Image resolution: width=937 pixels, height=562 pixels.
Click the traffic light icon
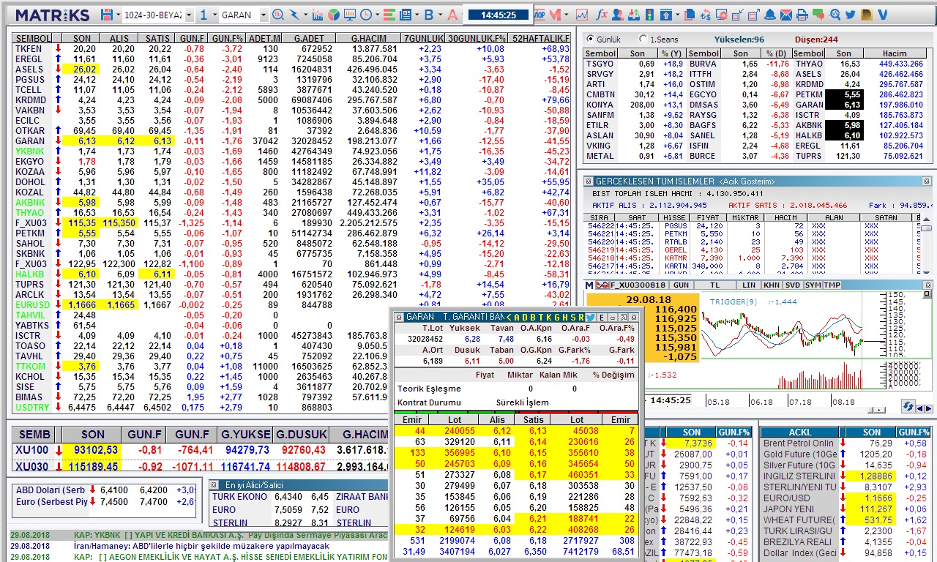649,15
